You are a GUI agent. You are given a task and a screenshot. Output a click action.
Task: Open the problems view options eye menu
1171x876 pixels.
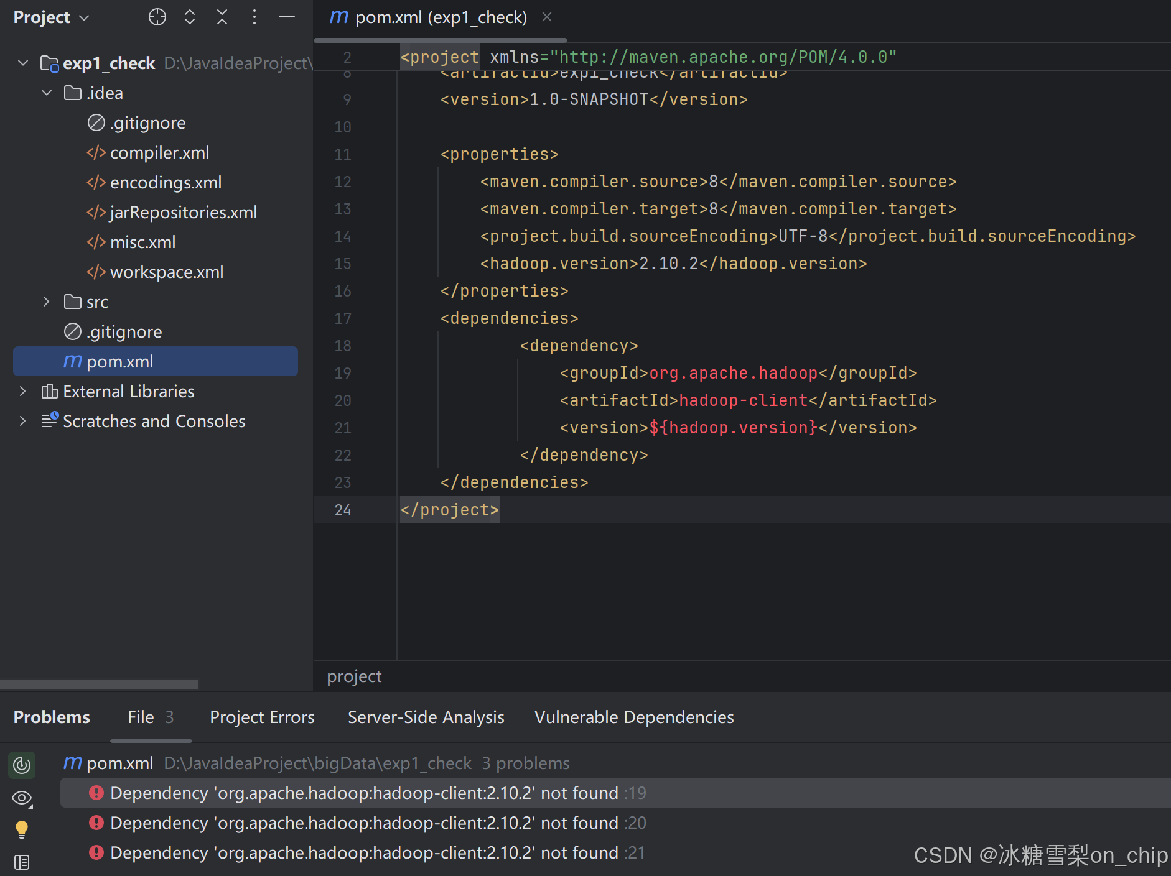[x=22, y=798]
